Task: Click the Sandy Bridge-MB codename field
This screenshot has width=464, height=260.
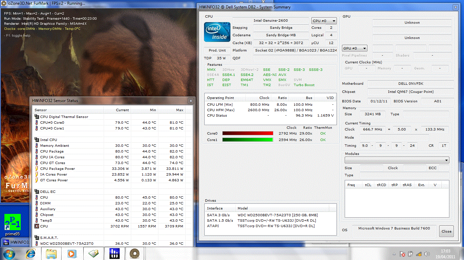Action: pos(281,35)
